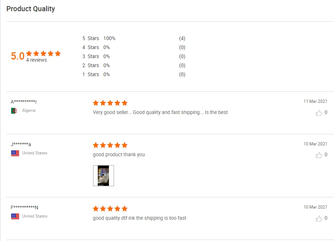
Task: Filter reviews by 5 Stars
Action: click(x=91, y=38)
